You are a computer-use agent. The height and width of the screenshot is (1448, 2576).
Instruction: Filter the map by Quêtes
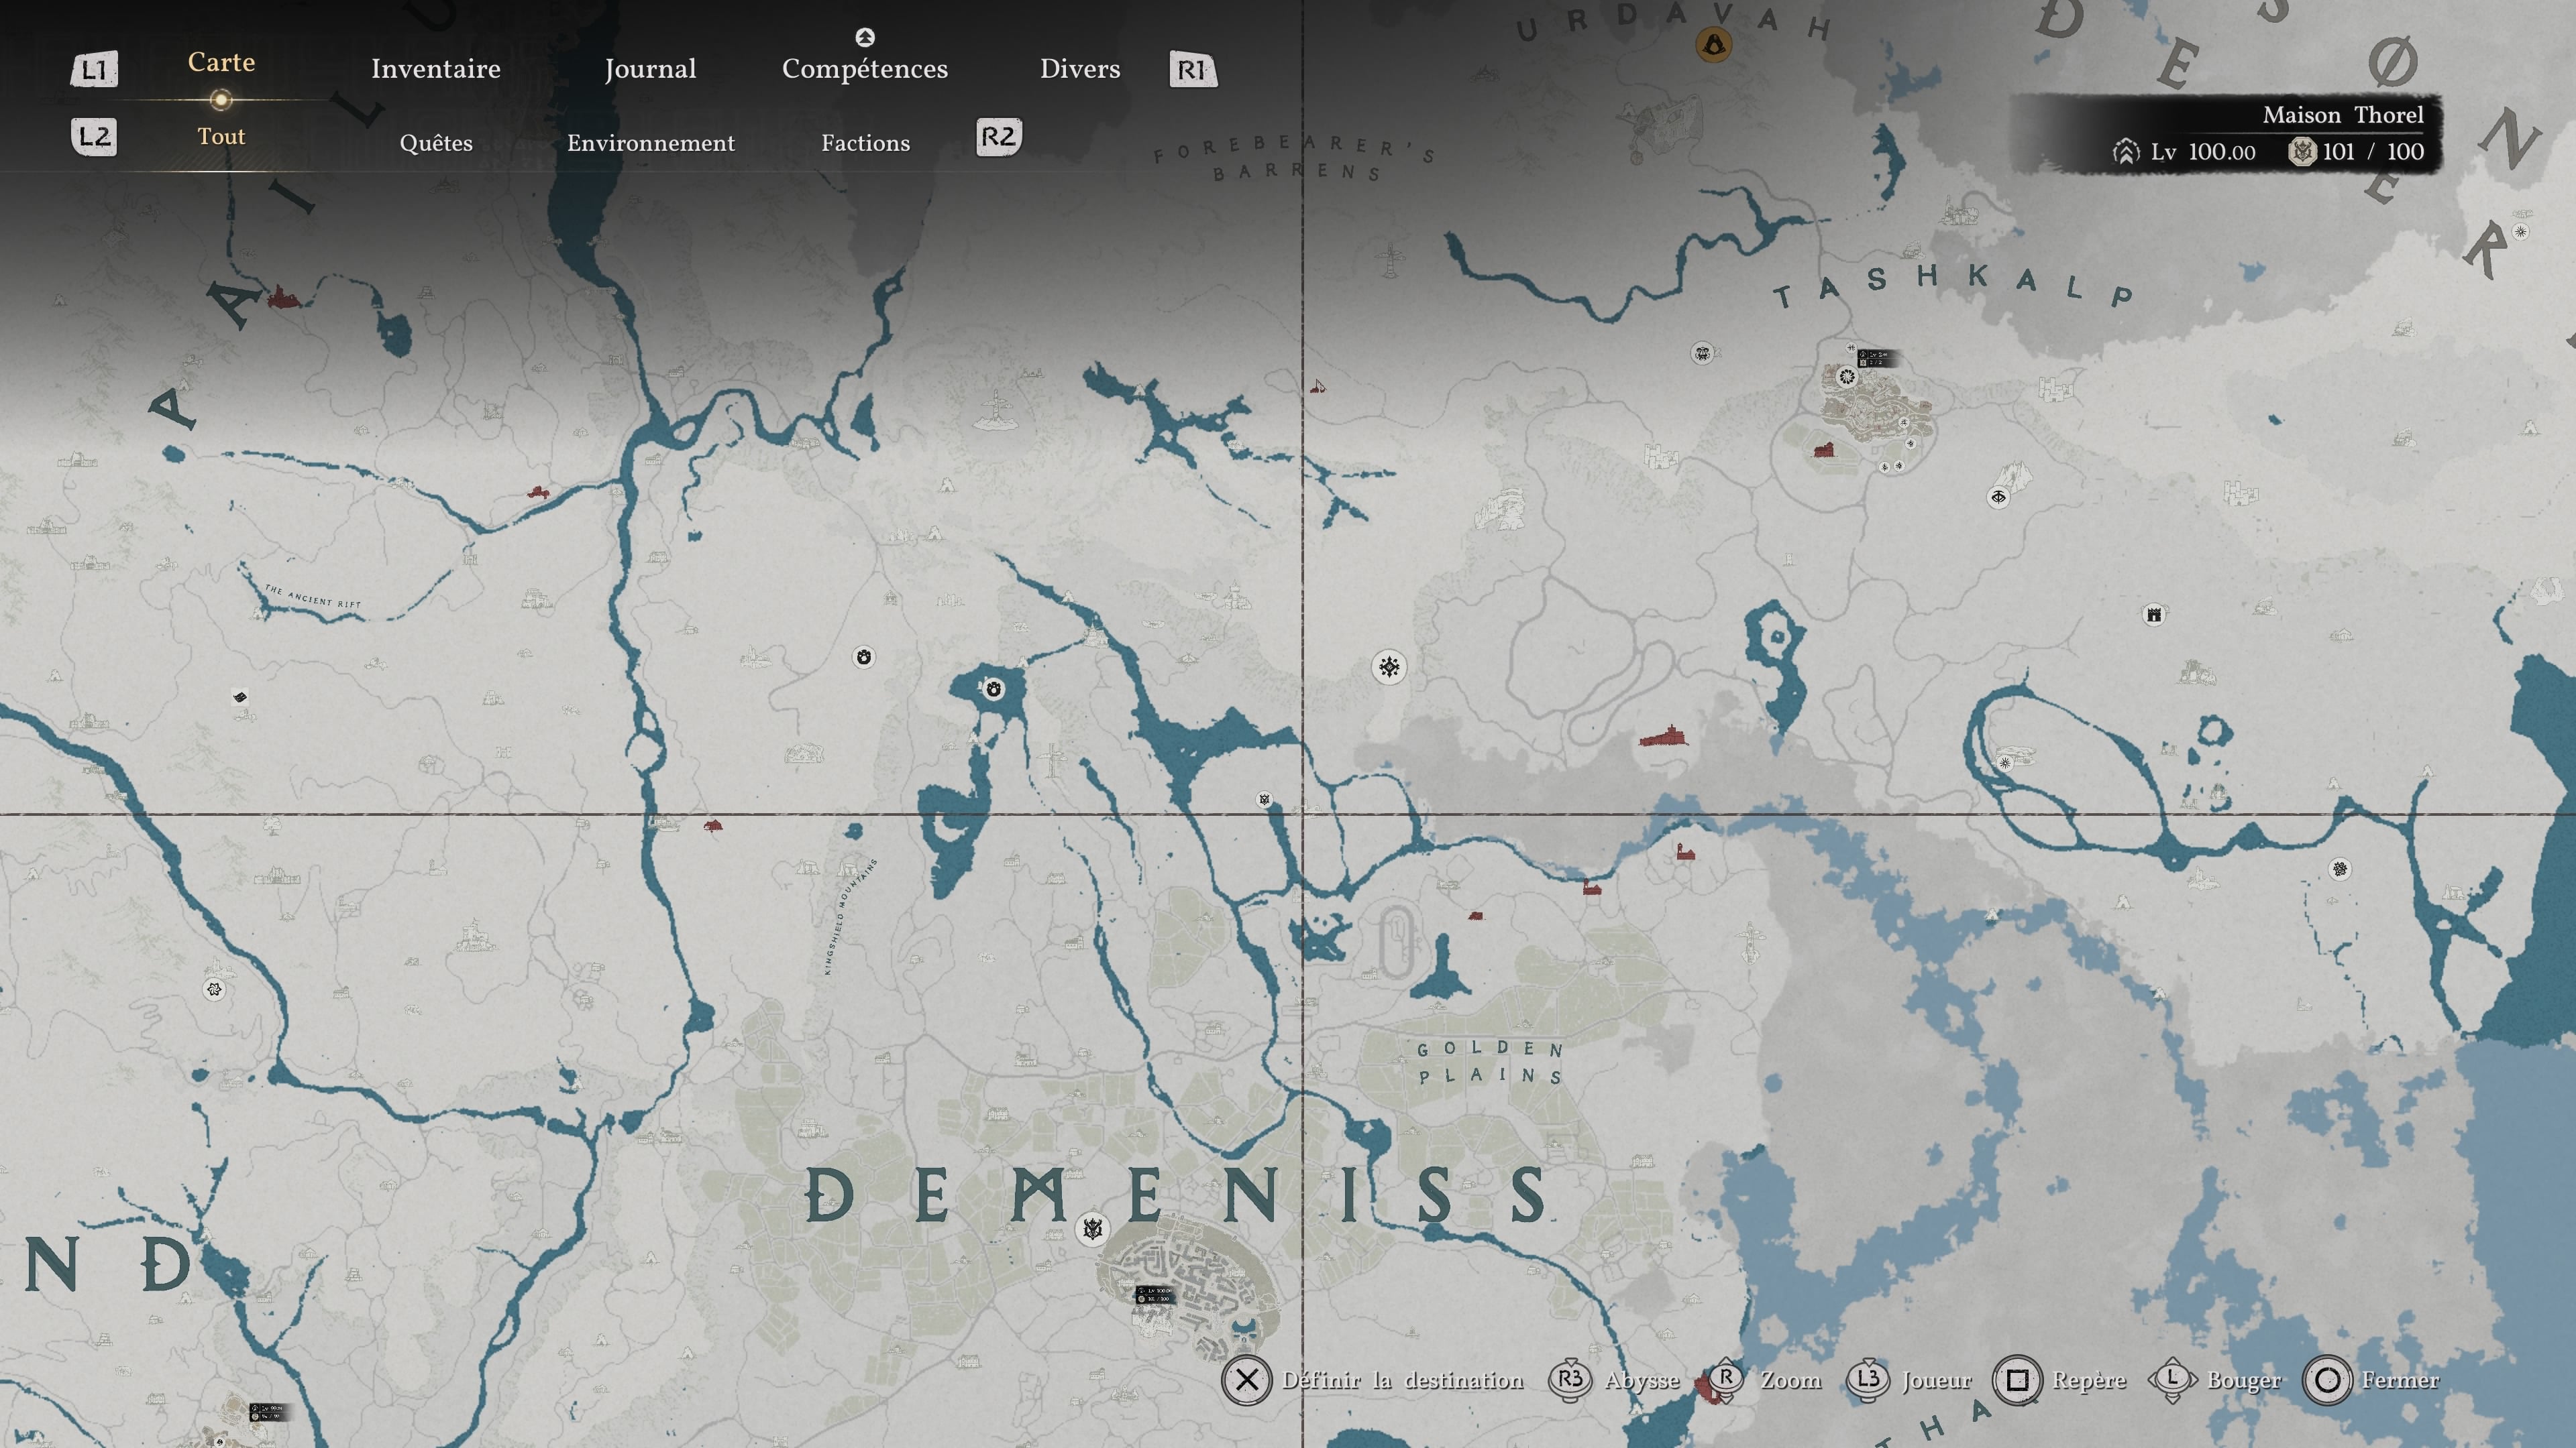pos(436,143)
